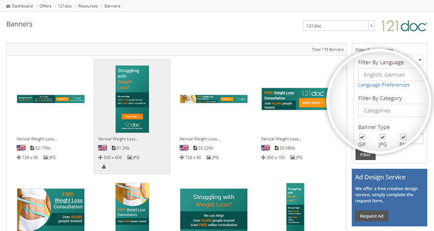This screenshot has height=231, width=434.
Task: Click flag icon of 30.08Kb banner
Action: tap(265, 148)
